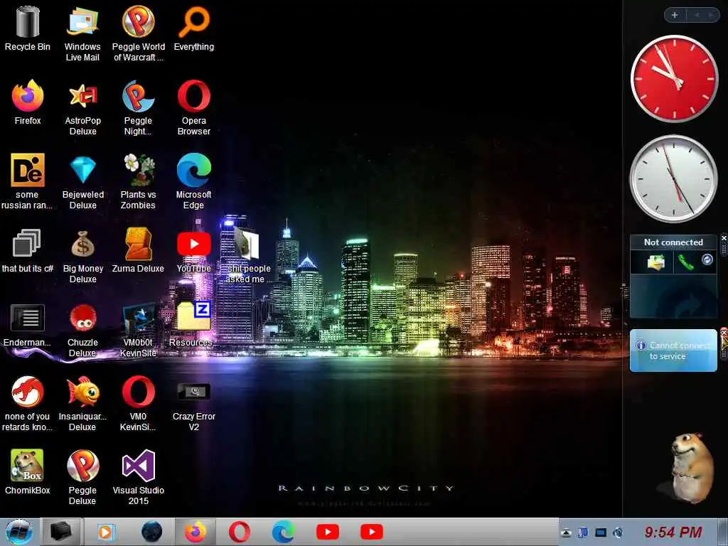
Task: Click the mail icon in the gadget
Action: [x=656, y=262]
